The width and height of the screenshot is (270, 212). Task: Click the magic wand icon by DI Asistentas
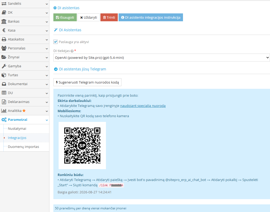click(56, 30)
